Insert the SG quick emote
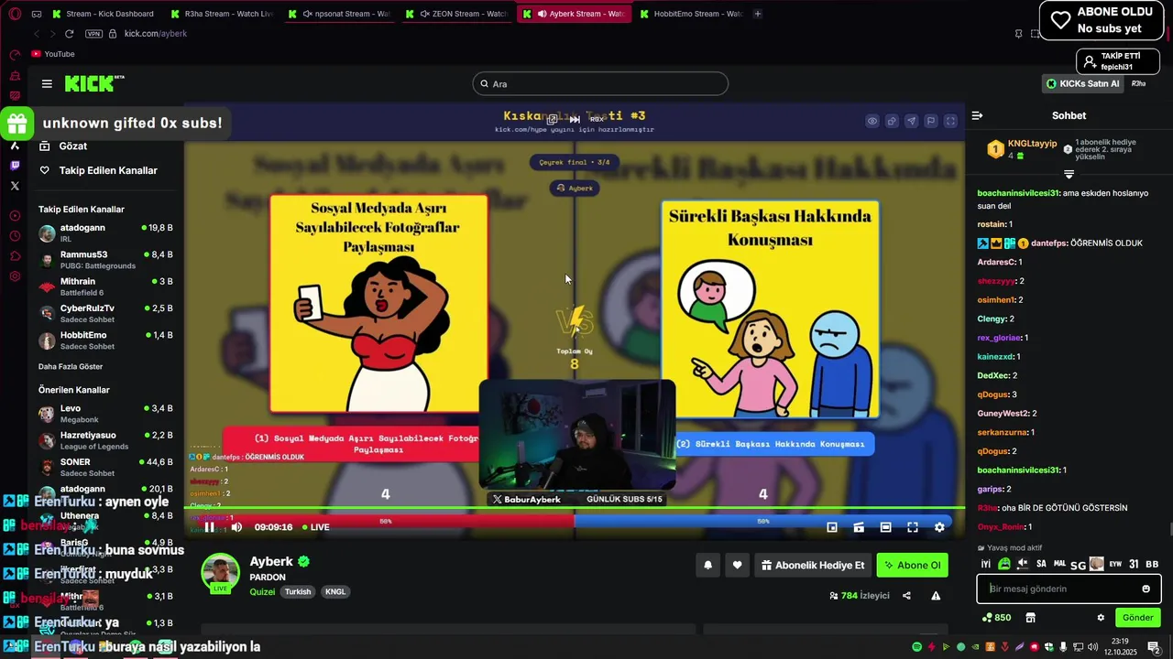1173x659 pixels. point(1078,564)
